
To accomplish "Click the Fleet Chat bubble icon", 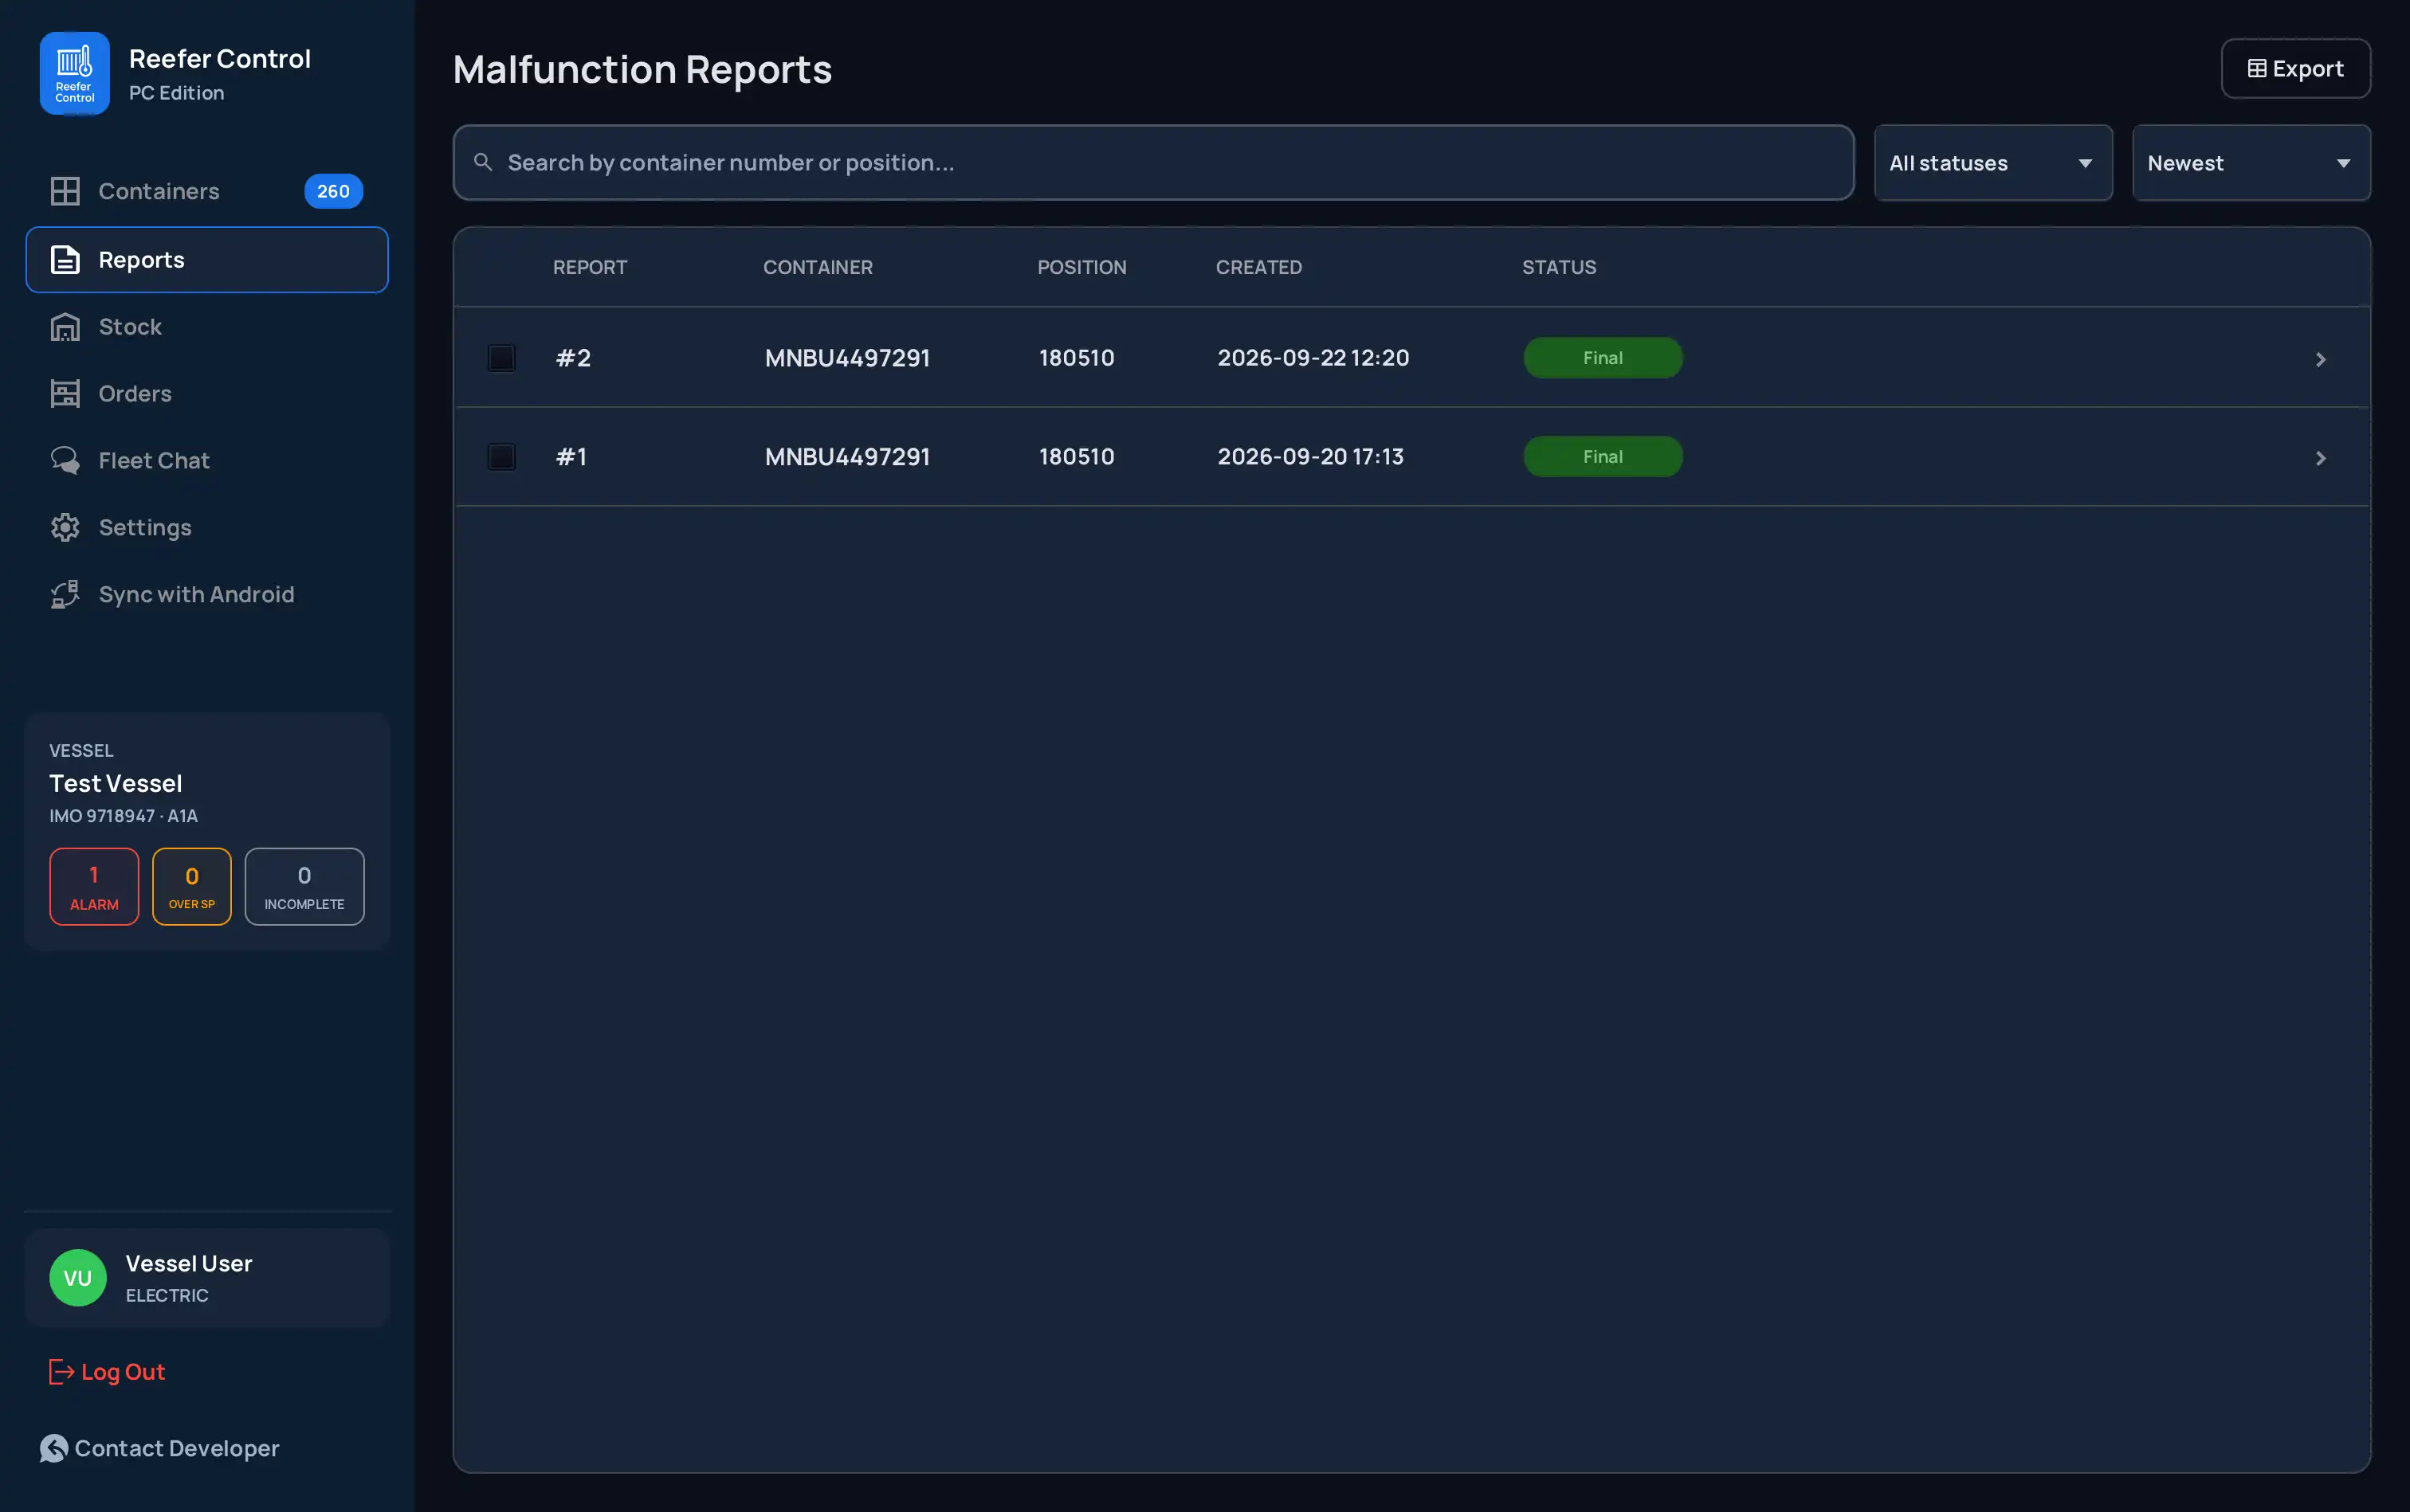I will coord(65,461).
